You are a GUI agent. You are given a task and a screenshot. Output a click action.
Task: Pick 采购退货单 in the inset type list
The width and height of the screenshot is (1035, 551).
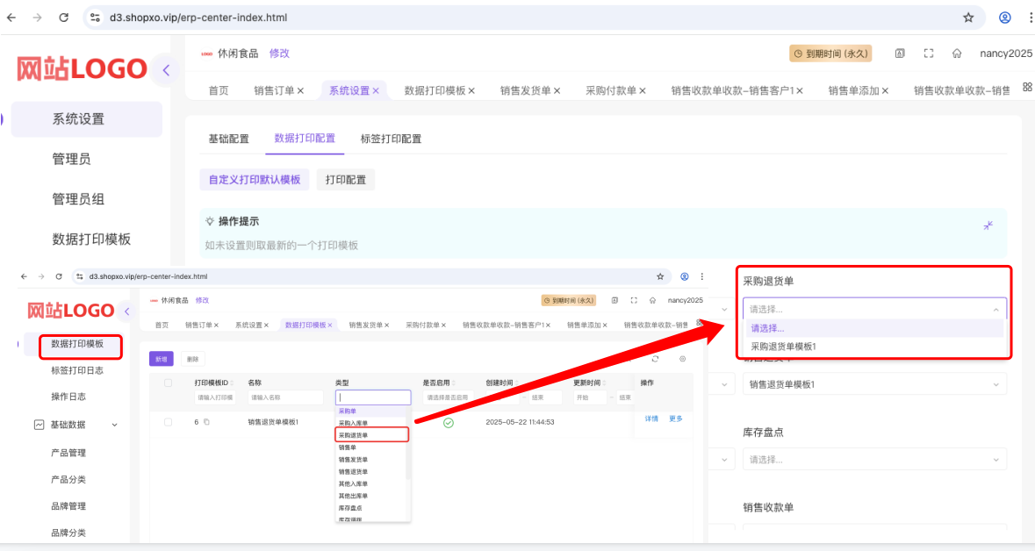point(371,435)
